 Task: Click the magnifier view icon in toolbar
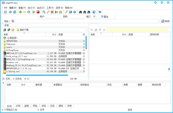coord(44,12)
